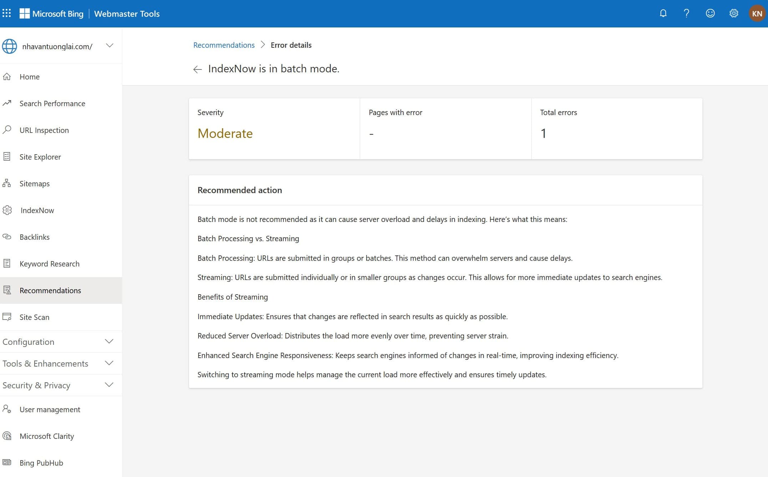Open Search Performance in the sidebar
Screen dimensions: 768x477
click(61, 103)
